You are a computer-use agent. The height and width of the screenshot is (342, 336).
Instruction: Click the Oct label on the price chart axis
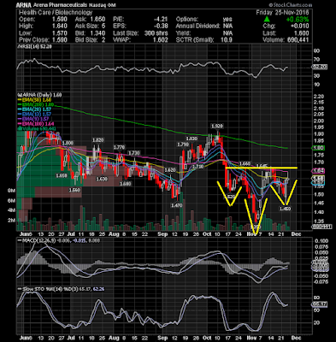click(x=207, y=233)
